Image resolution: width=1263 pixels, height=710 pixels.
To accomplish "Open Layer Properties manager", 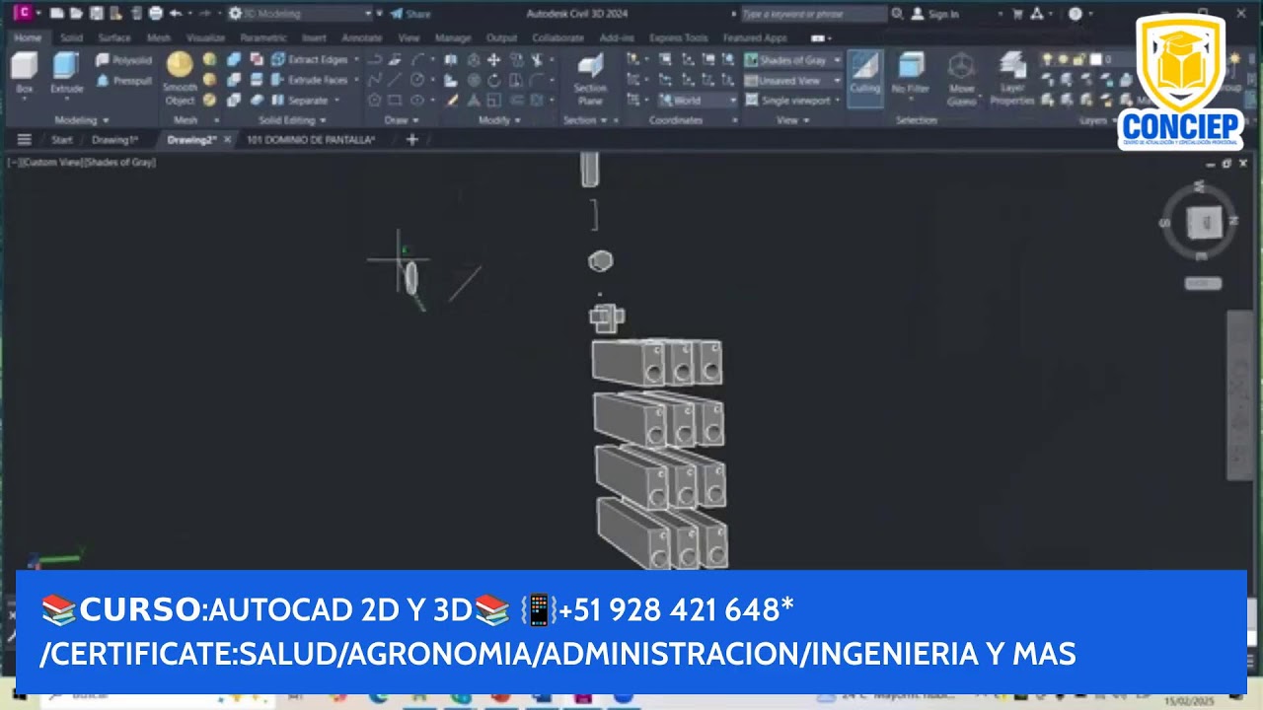I will coord(1011,79).
